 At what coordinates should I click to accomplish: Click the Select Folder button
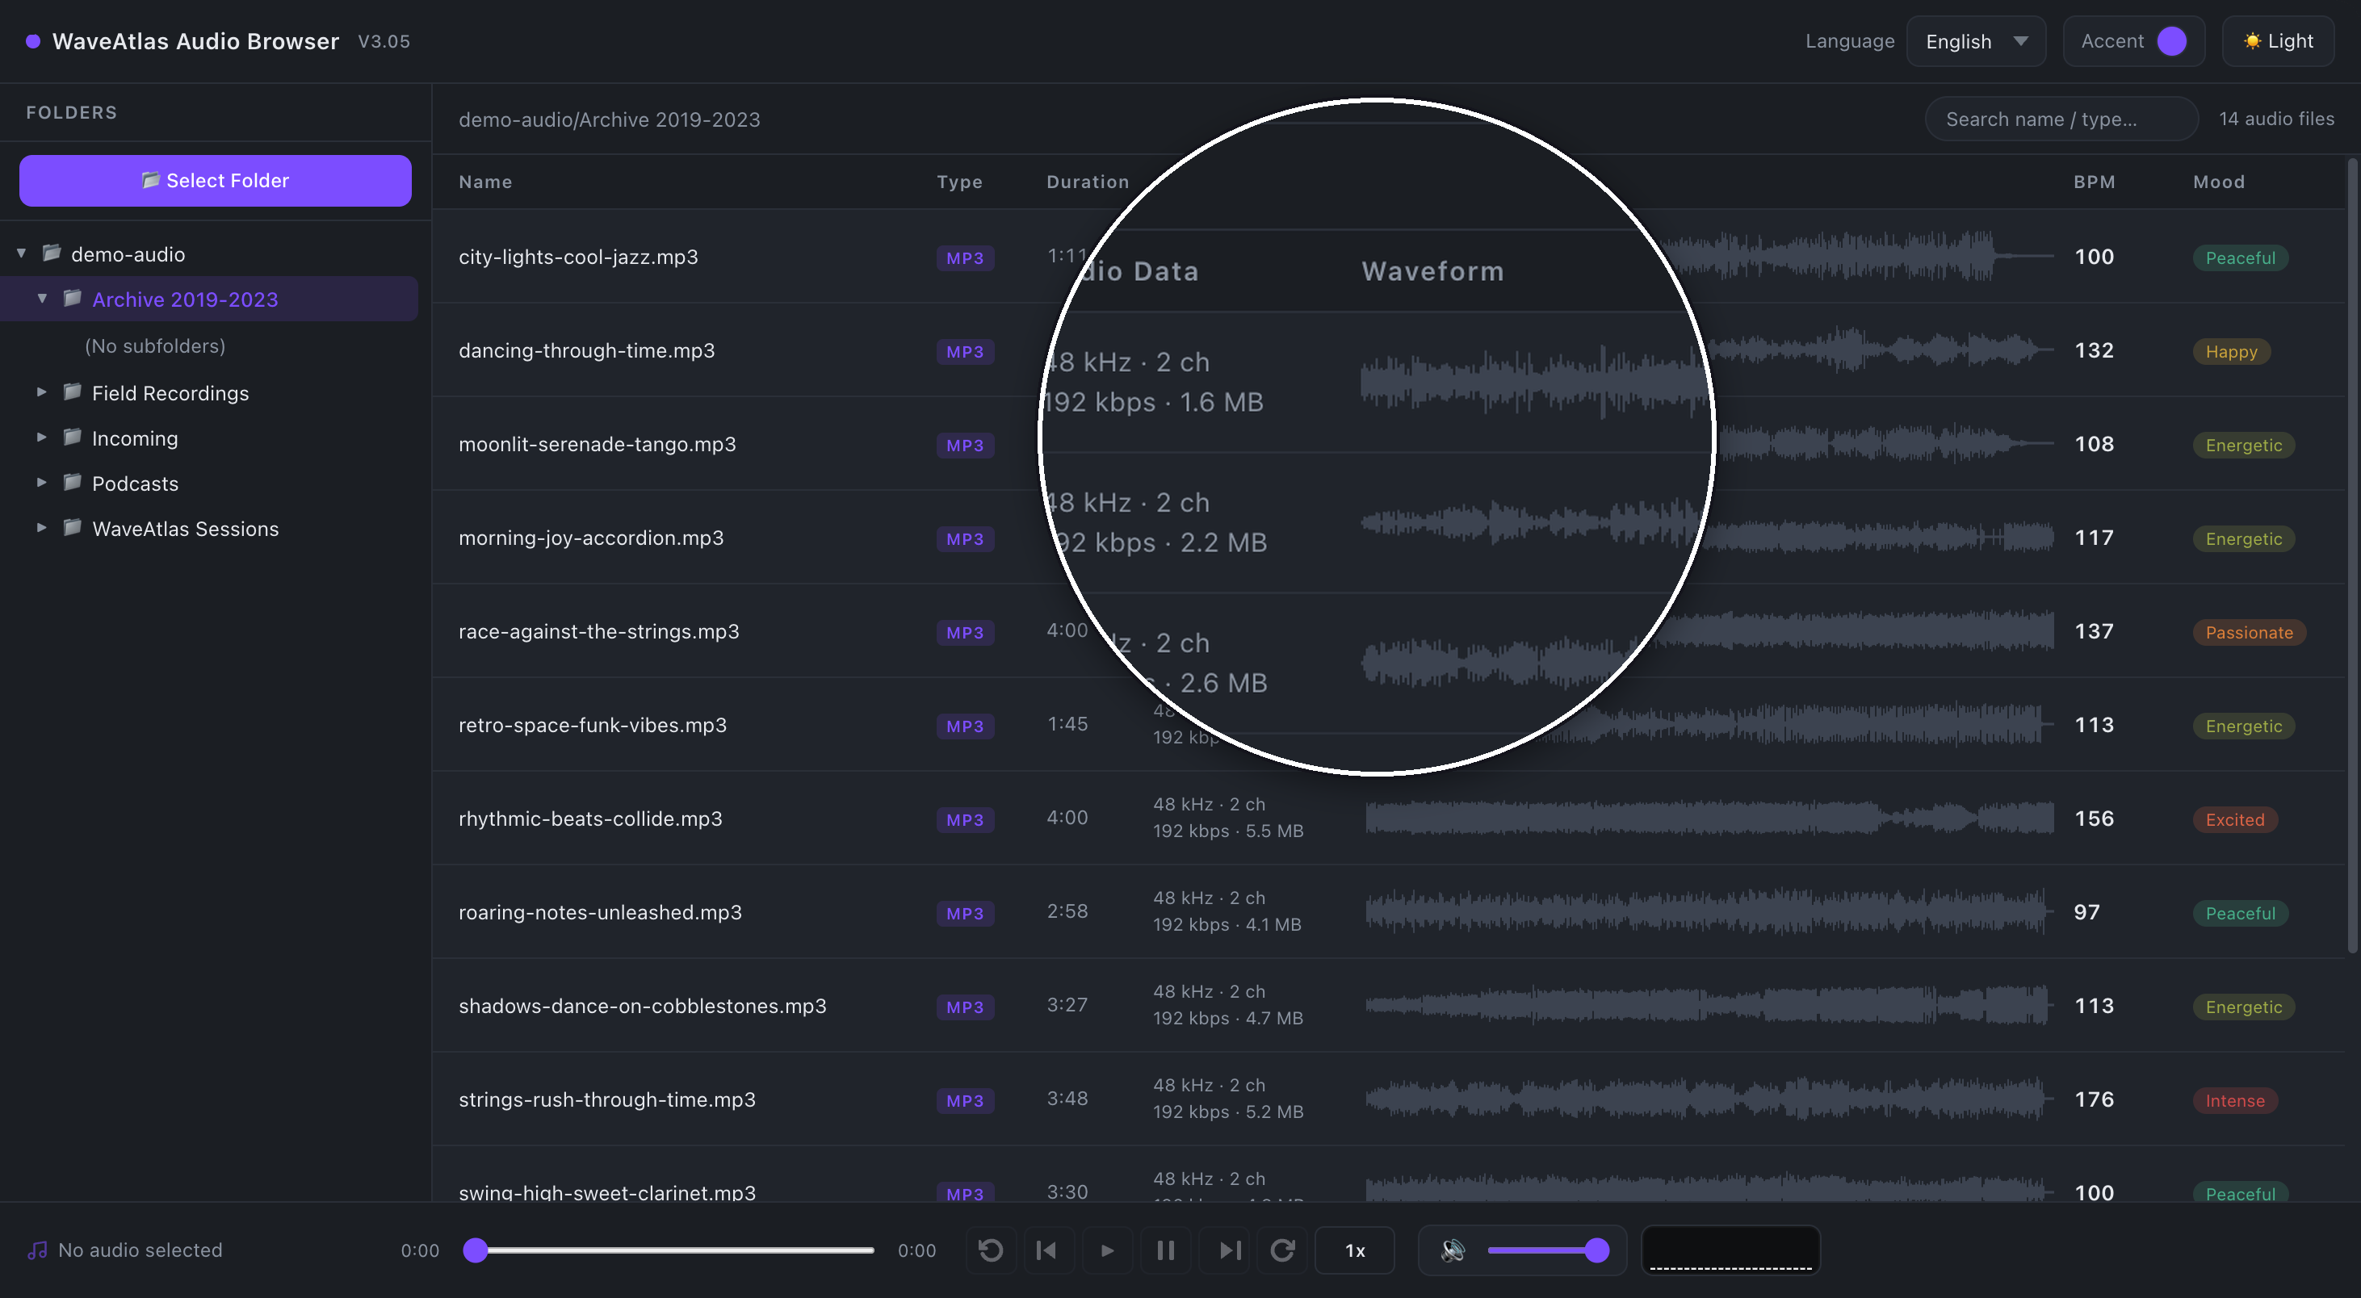click(216, 181)
